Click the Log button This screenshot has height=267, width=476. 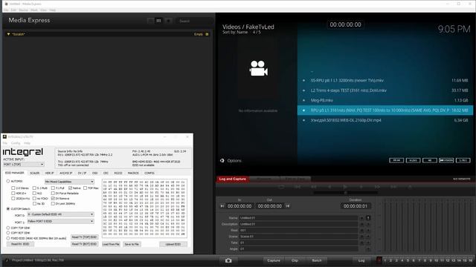pos(361,260)
